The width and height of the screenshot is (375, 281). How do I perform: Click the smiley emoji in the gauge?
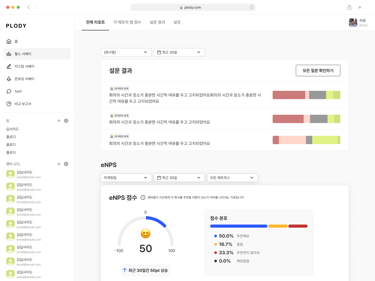click(x=146, y=234)
